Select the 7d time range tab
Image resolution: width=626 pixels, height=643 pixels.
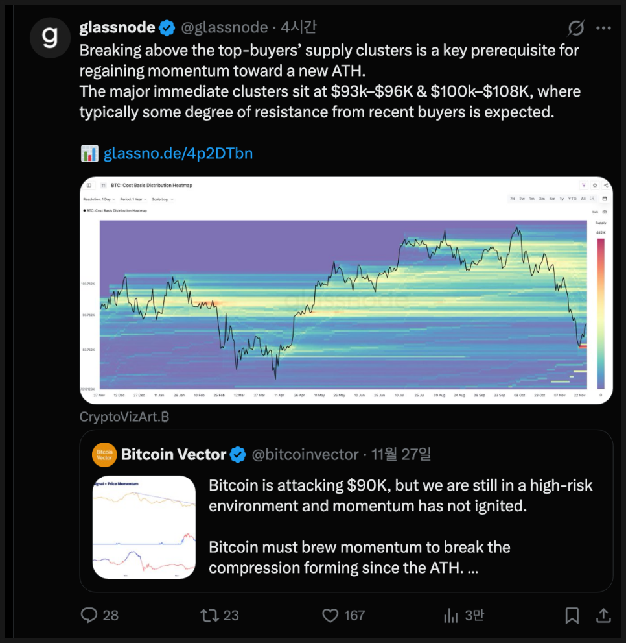[x=513, y=199]
